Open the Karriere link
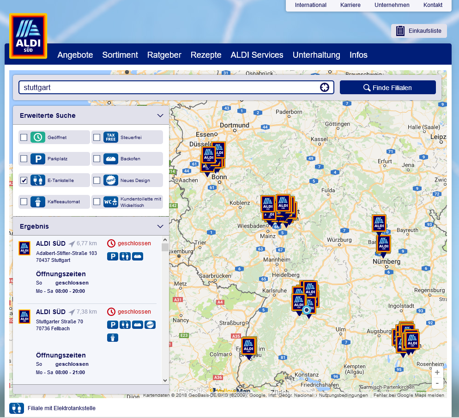 click(350, 5)
